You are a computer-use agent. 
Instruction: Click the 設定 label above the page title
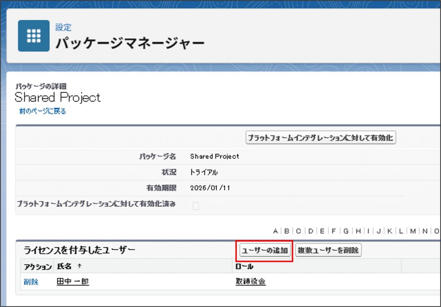[63, 28]
